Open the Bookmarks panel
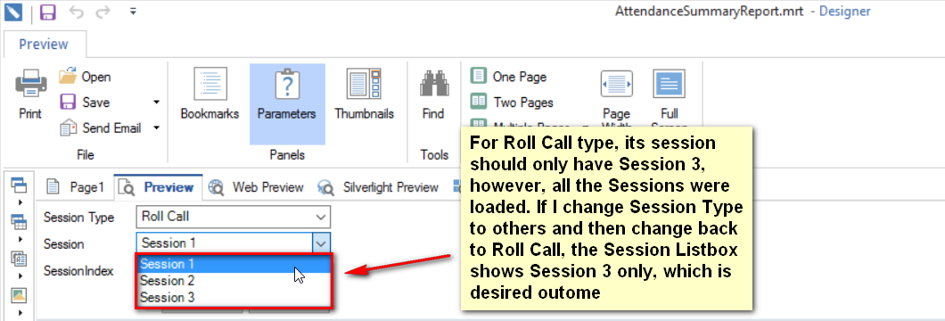This screenshot has height=321, width=945. pos(210,94)
